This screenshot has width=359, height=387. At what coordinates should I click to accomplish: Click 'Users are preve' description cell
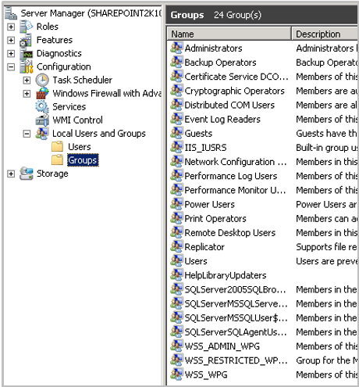click(326, 261)
